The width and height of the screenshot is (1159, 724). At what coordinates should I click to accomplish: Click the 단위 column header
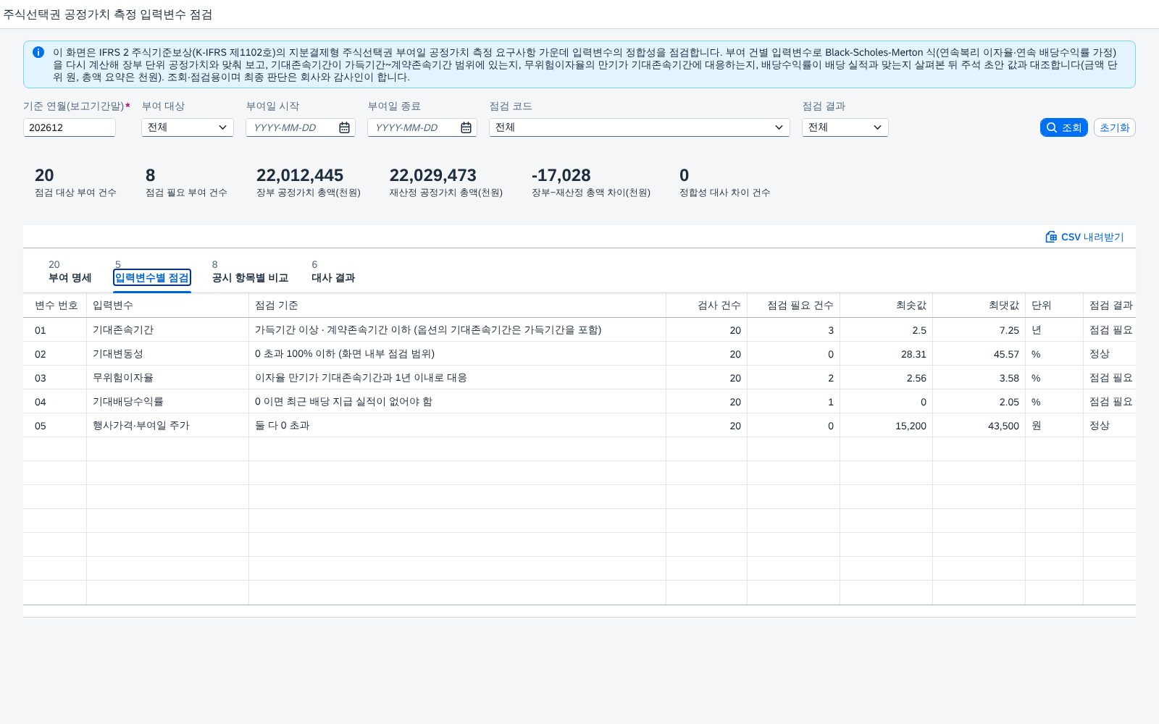(x=1055, y=306)
